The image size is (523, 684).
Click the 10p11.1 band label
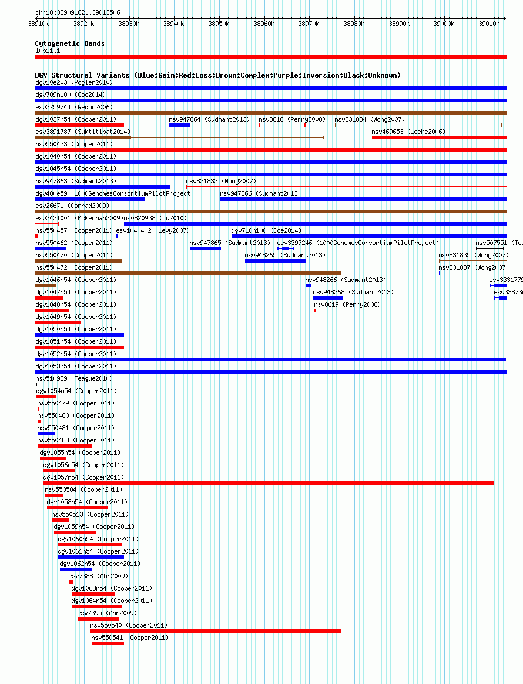[48, 51]
